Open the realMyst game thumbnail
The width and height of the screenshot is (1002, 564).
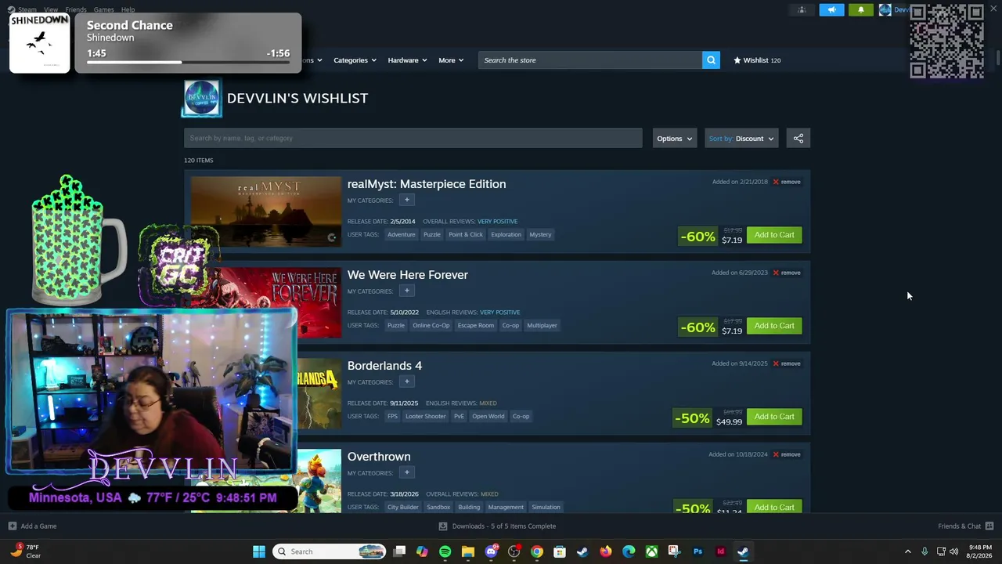tap(266, 211)
